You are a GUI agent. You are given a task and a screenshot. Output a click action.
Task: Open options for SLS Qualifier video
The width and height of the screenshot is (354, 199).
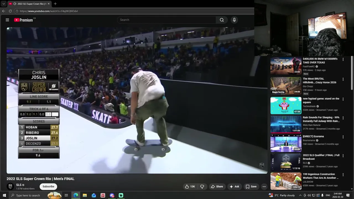click(x=343, y=156)
